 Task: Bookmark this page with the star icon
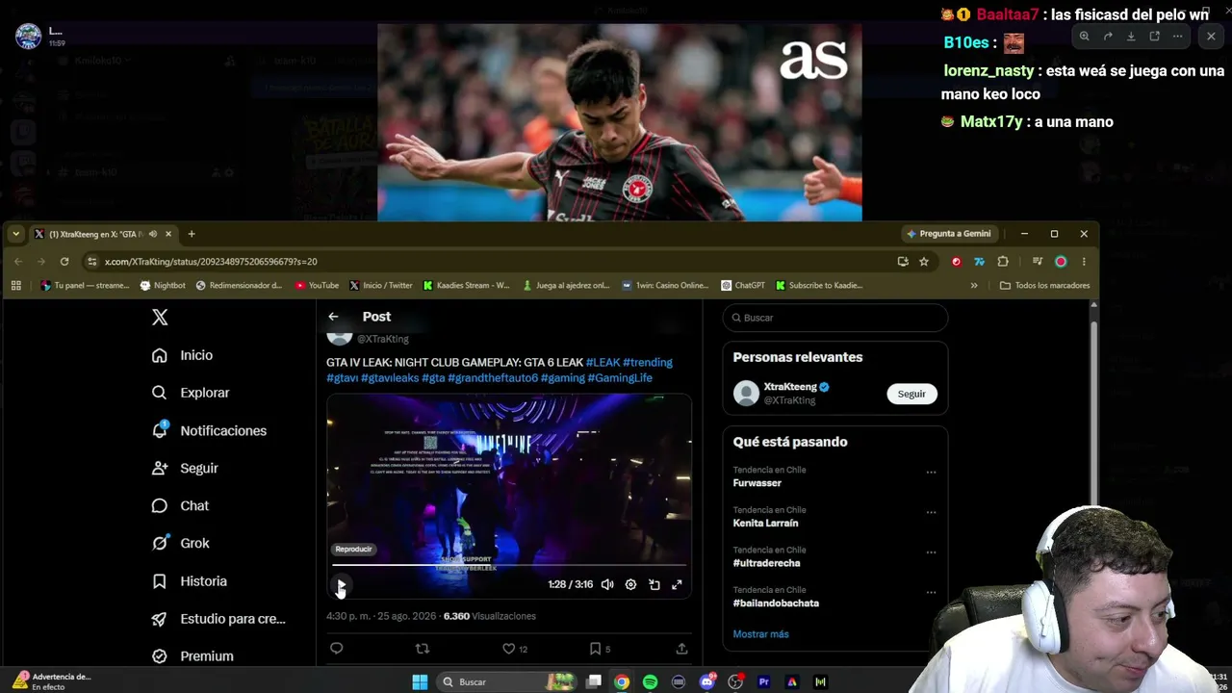point(924,261)
